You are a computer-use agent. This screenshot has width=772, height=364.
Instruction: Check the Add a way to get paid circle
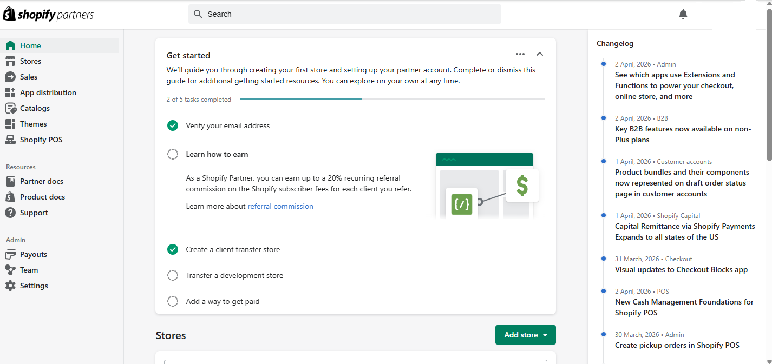pyautogui.click(x=173, y=301)
